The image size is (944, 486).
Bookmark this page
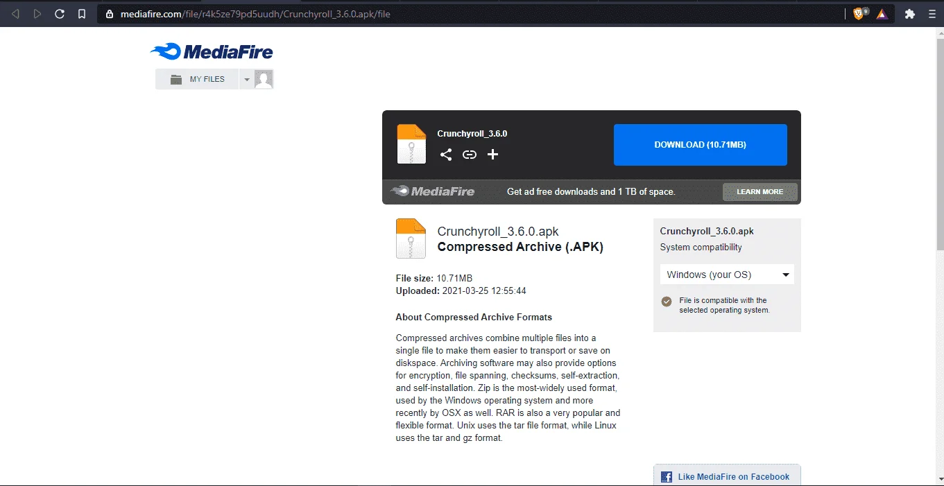pos(82,14)
